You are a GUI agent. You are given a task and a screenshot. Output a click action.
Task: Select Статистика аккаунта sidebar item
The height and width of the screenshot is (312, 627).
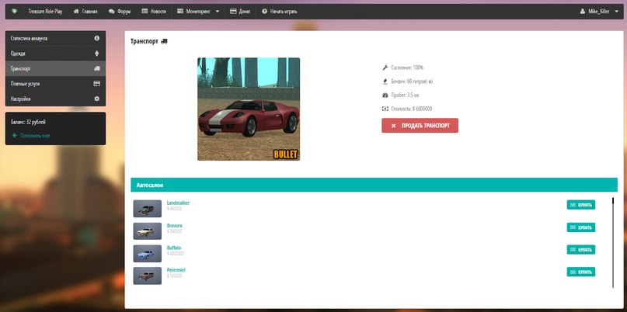56,39
